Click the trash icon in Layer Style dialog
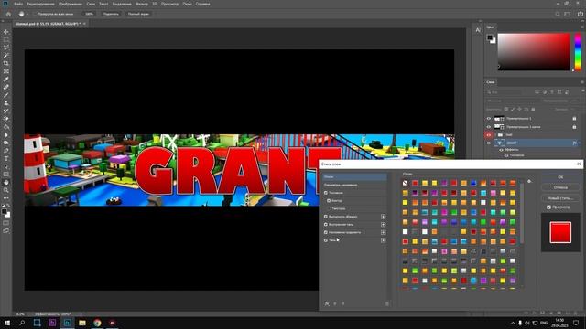Image resolution: width=586 pixels, height=329 pixels. click(386, 303)
